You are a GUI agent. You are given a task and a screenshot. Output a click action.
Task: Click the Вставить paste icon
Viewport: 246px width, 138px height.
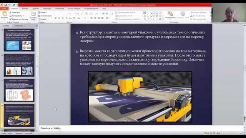[x=4, y=14]
